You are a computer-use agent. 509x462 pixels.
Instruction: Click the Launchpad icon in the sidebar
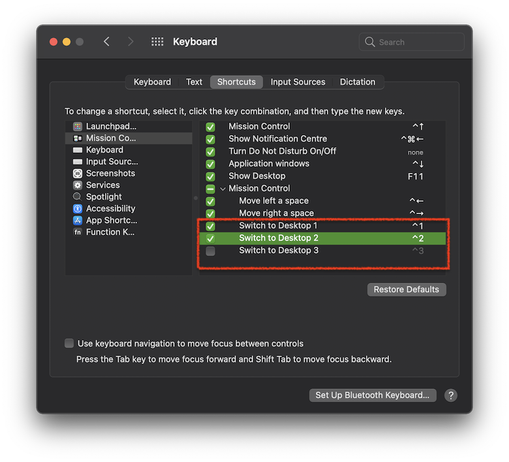coord(78,127)
